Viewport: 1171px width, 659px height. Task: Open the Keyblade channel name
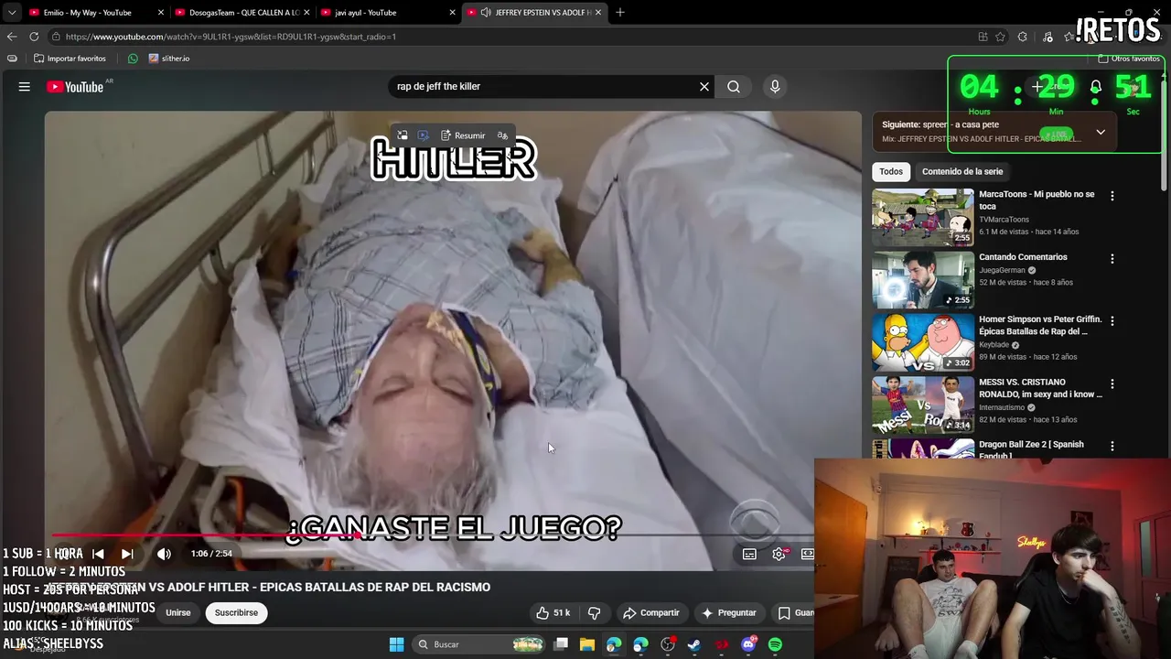pos(994,345)
